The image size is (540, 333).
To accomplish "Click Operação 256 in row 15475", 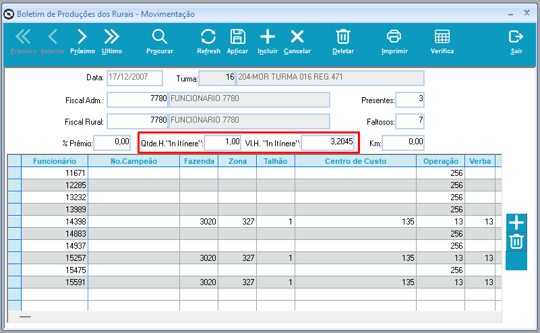I will [440, 270].
